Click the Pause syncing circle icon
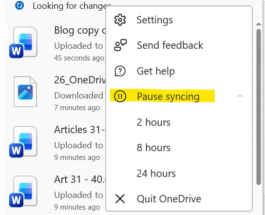Image resolution: width=265 pixels, height=215 pixels. click(120, 96)
